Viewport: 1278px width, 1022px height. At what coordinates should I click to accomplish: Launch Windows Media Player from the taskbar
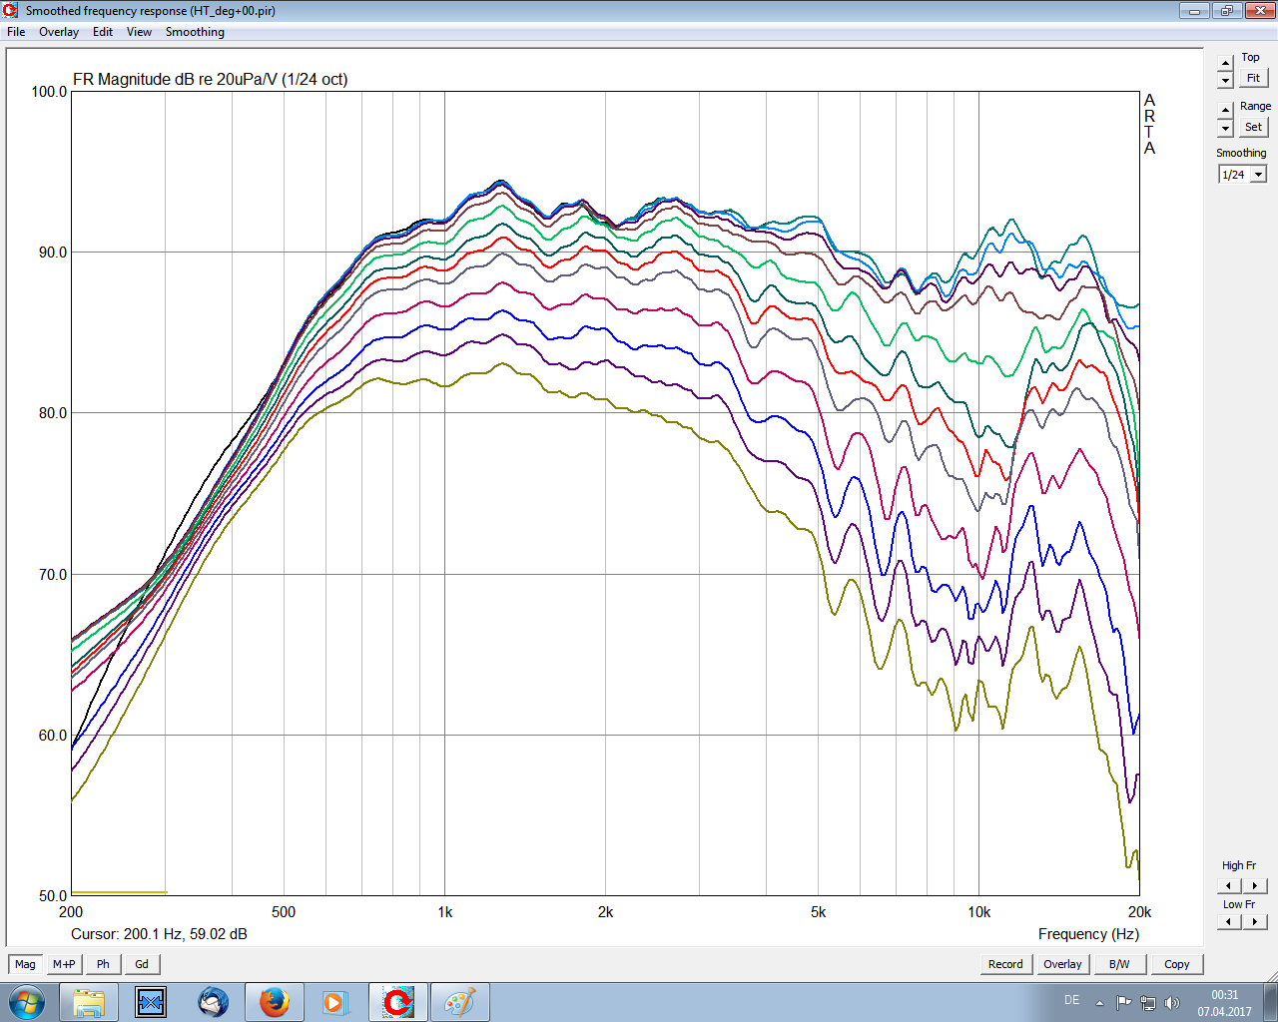pos(334,1001)
